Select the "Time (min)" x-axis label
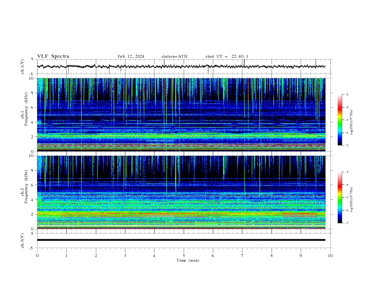 [188, 260]
